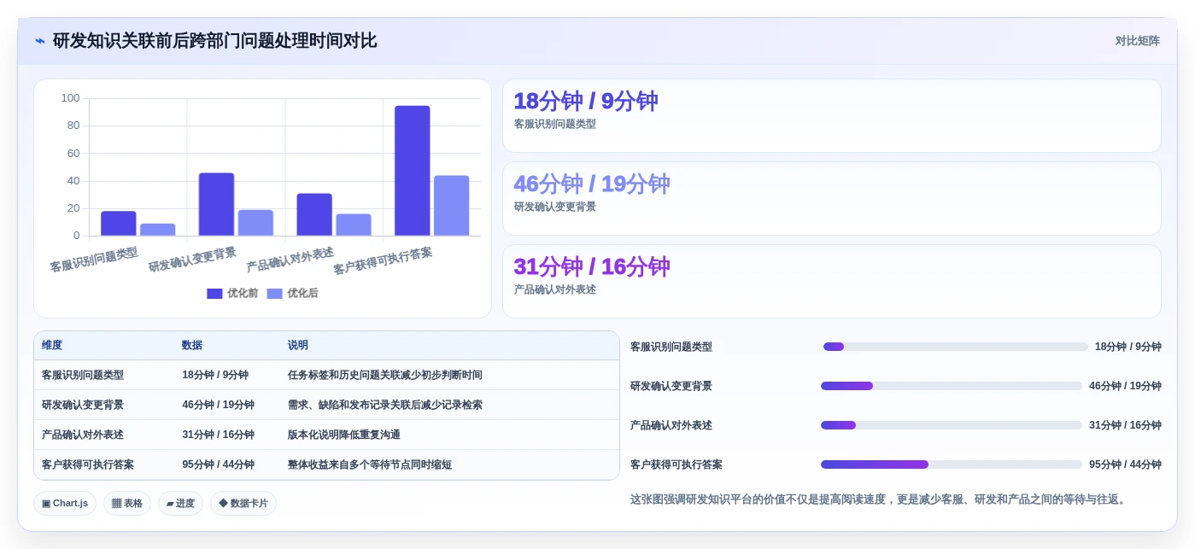Click table value 31分钟 / 16分钟
The width and height of the screenshot is (1195, 549).
pos(218,435)
